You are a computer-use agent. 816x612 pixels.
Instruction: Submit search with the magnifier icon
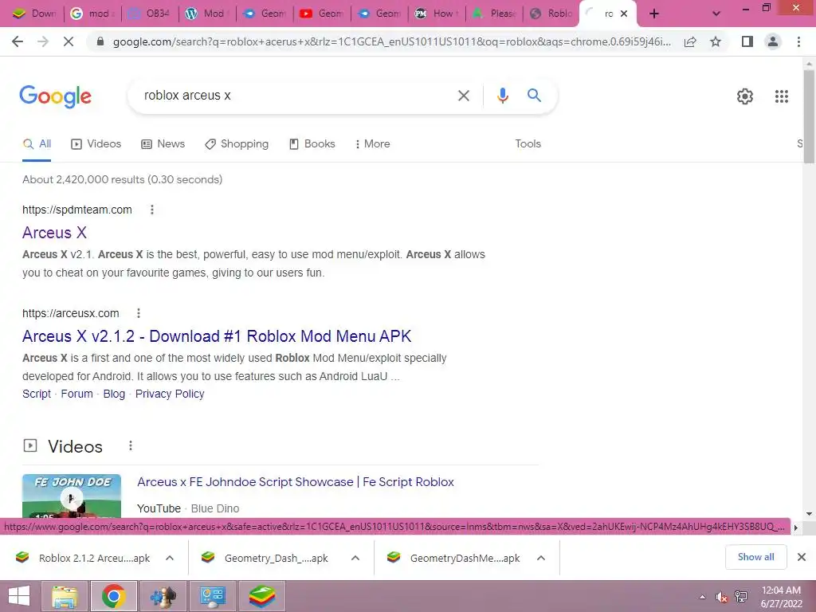tap(534, 96)
